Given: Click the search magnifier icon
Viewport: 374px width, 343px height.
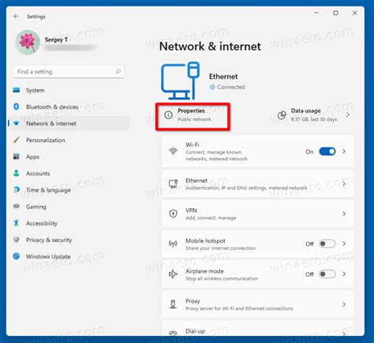Looking at the screenshot, I should 118,72.
